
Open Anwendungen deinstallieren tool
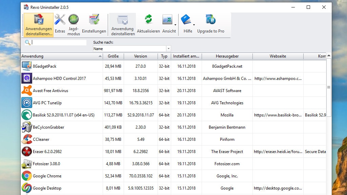pos(39,25)
